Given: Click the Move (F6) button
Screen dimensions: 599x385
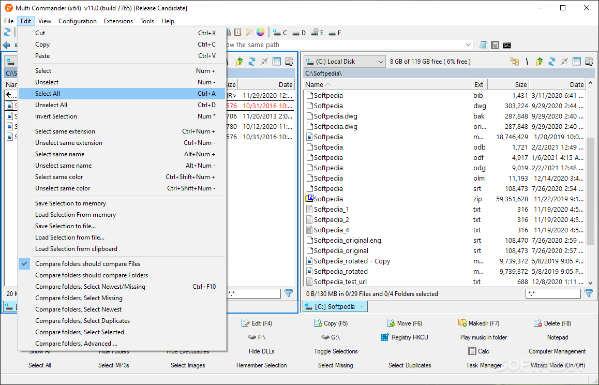Looking at the screenshot, I should (x=405, y=323).
